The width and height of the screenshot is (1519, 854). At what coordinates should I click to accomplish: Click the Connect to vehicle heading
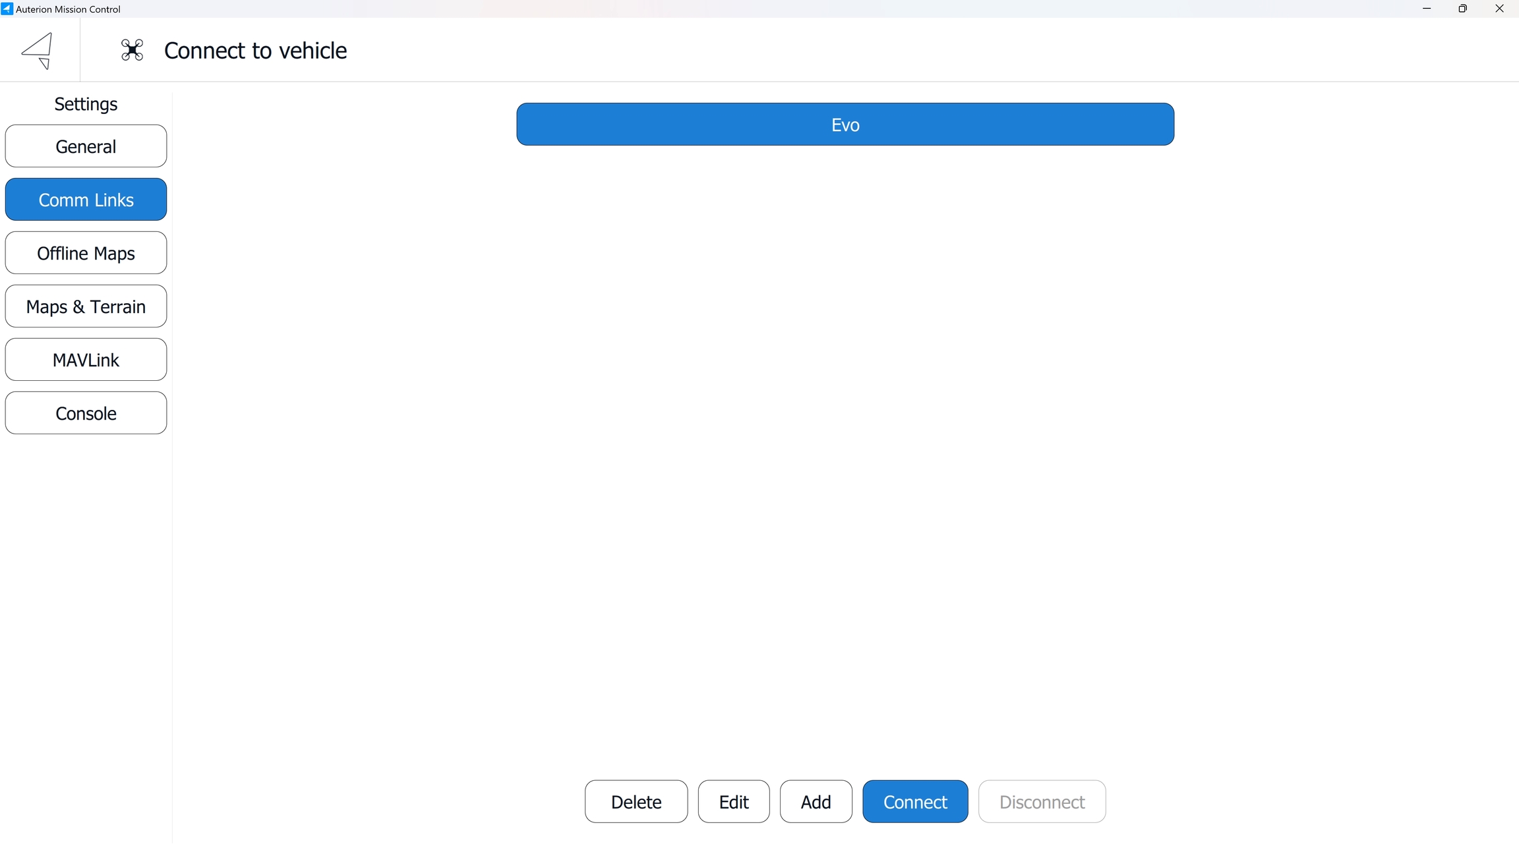click(255, 51)
